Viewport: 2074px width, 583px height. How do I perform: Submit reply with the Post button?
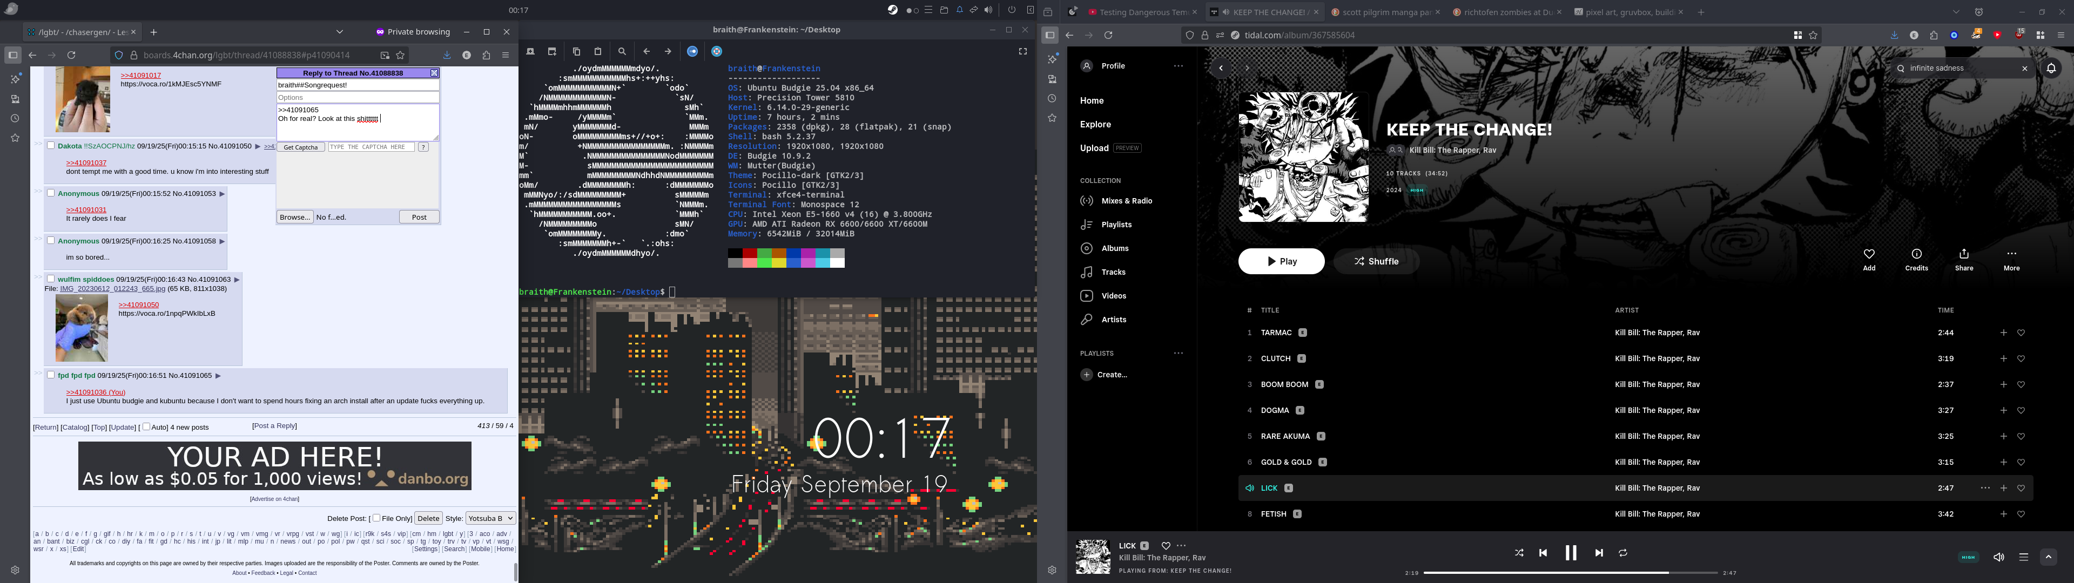coord(419,218)
